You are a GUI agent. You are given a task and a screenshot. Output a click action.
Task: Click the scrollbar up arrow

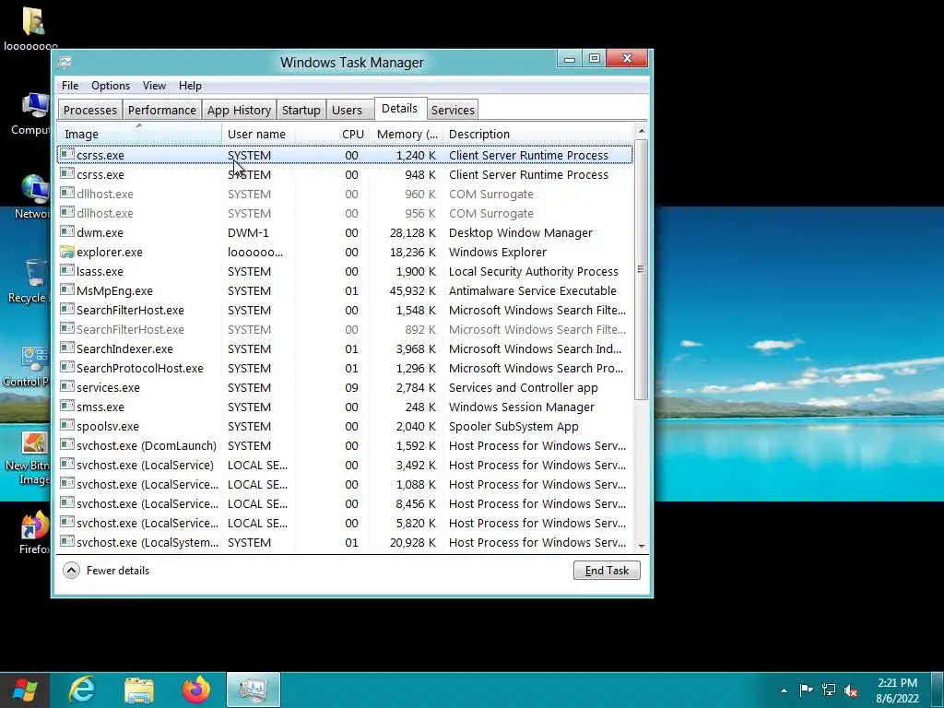point(642,131)
